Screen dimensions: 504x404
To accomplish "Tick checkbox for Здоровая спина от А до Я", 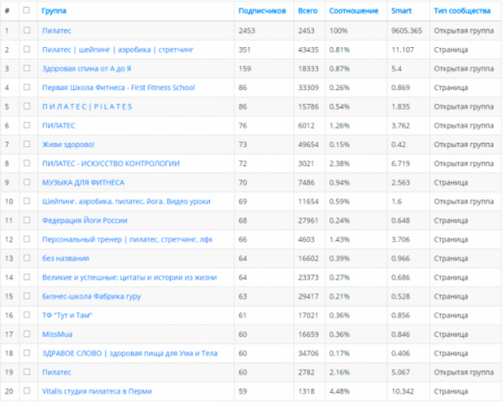I will click(x=27, y=68).
